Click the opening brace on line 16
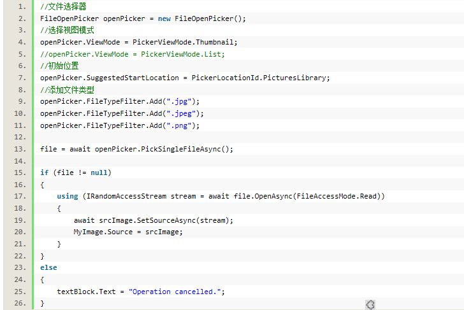Viewport: 464px width, 310px height. (42, 185)
